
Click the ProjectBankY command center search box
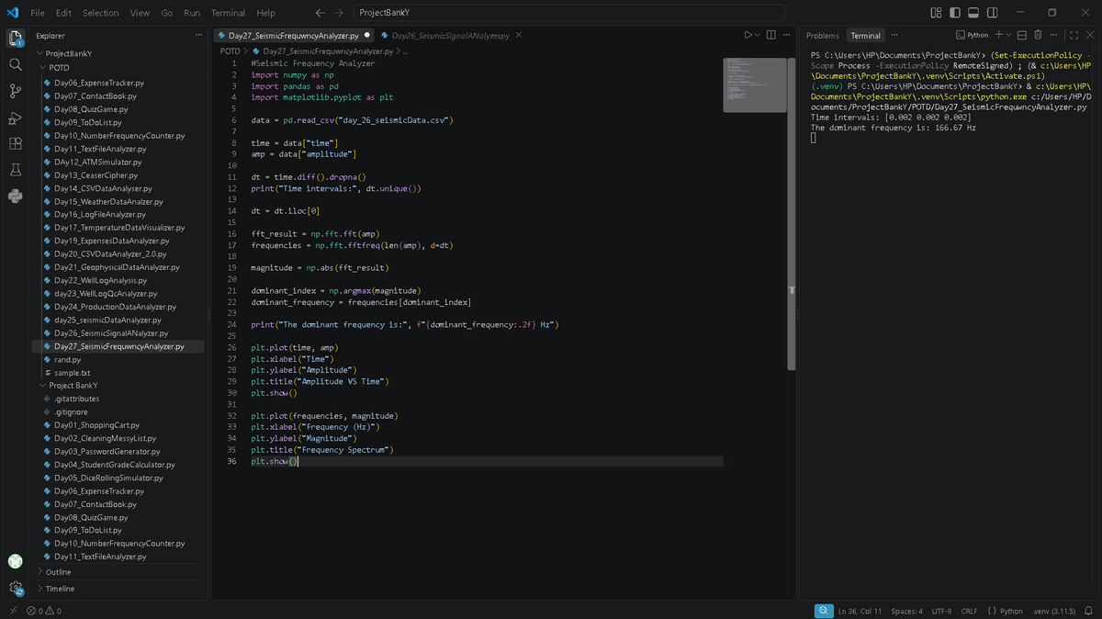pyautogui.click(x=568, y=13)
